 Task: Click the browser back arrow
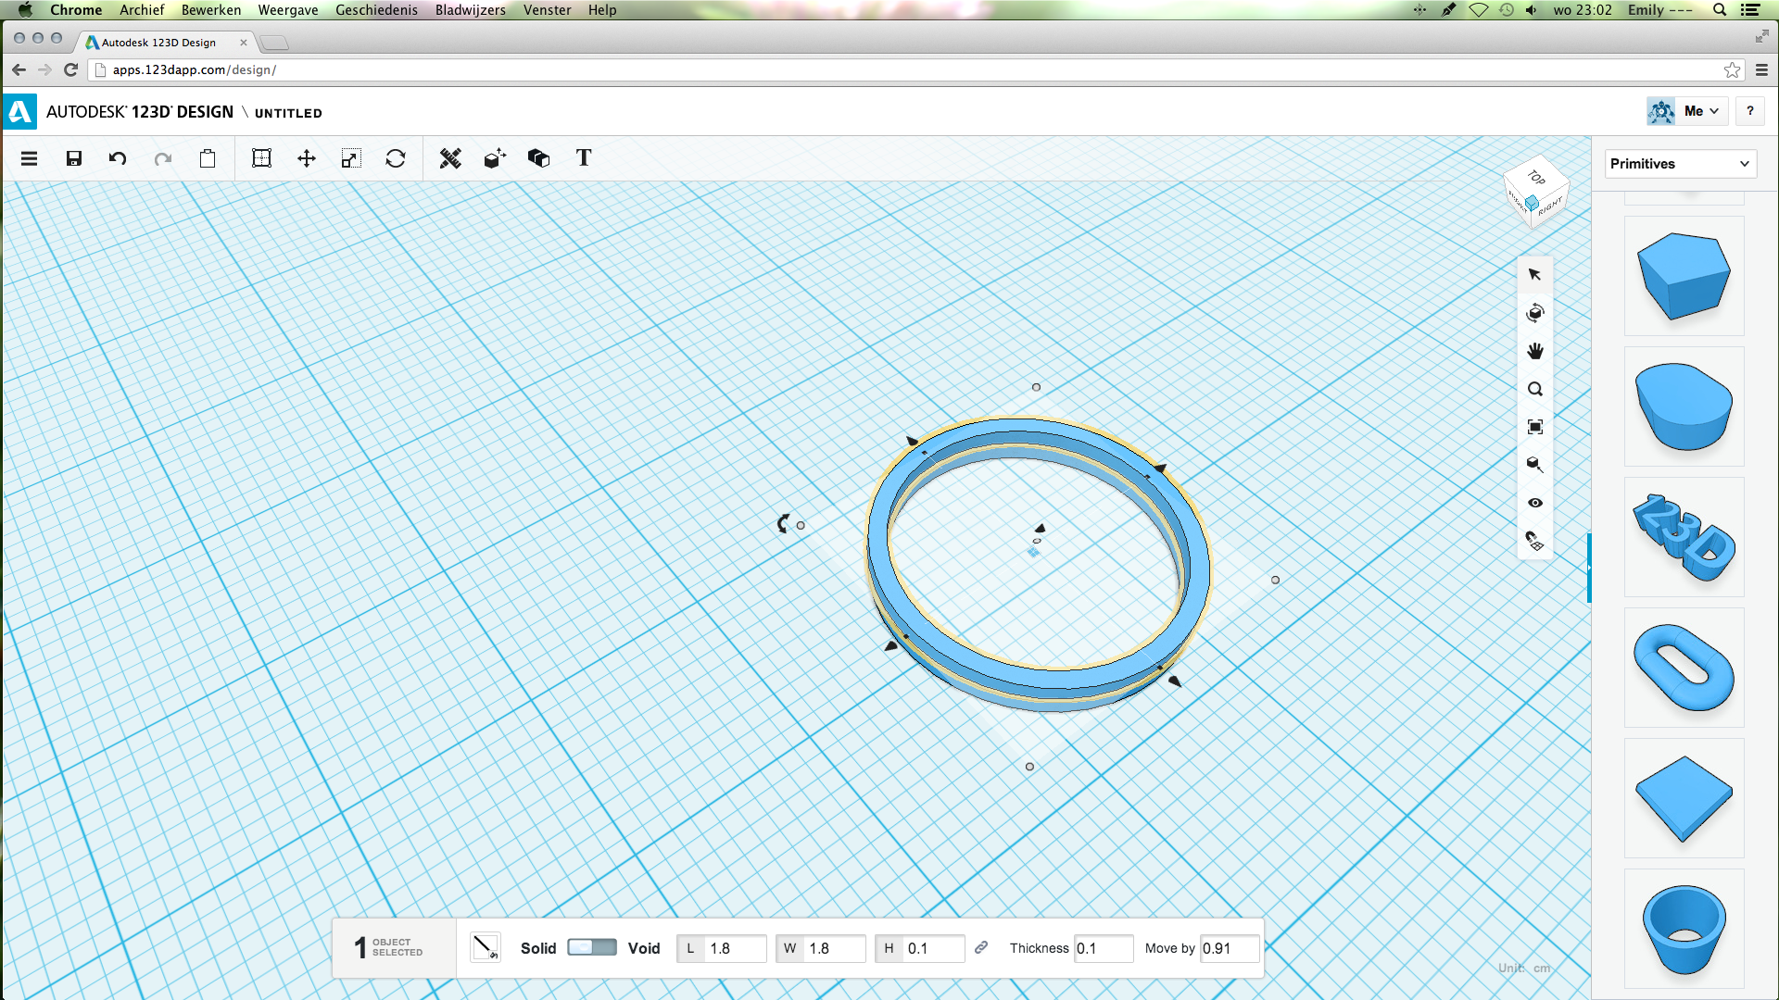19,69
